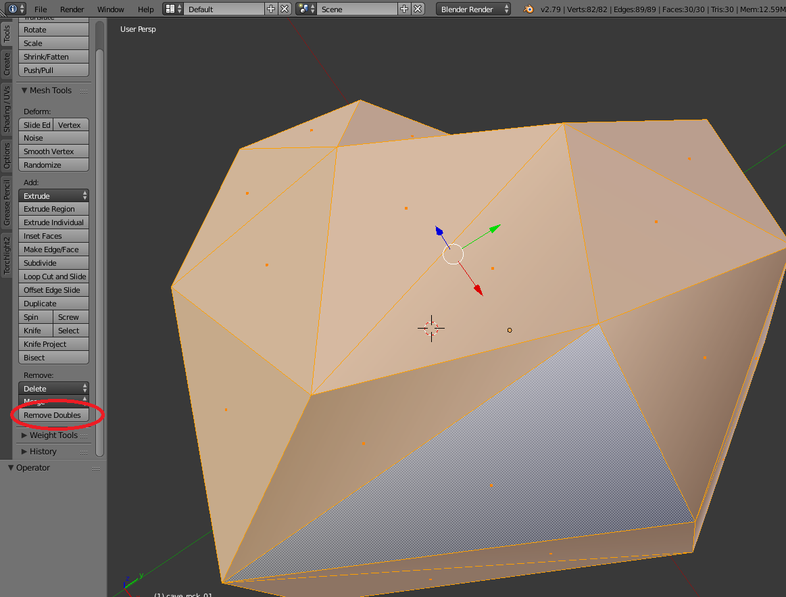Add a new scene with plus icon
786x597 pixels.
pos(404,9)
